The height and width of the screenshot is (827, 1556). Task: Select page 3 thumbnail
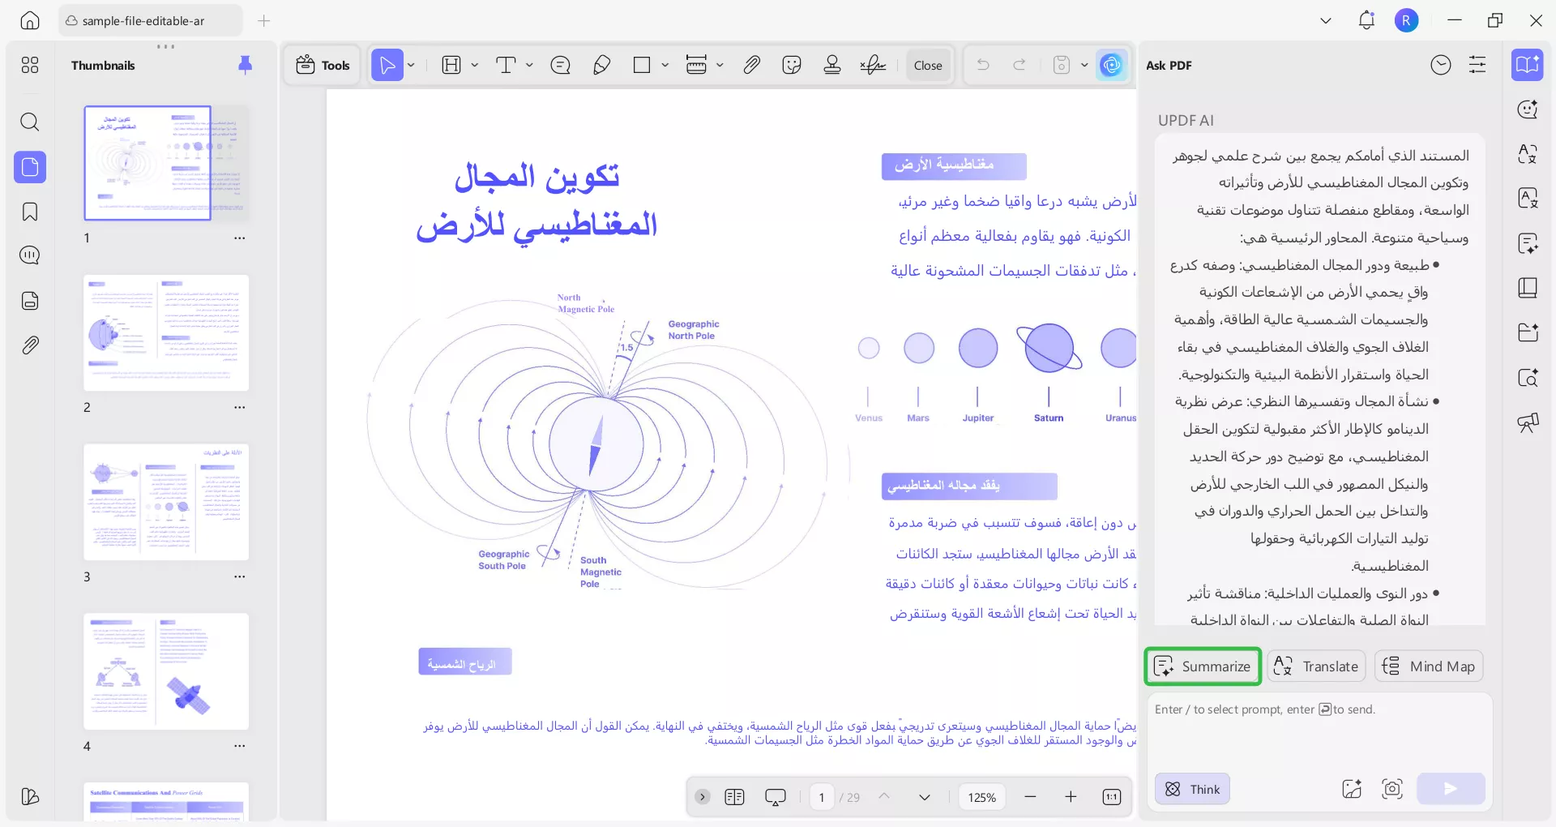(x=165, y=501)
